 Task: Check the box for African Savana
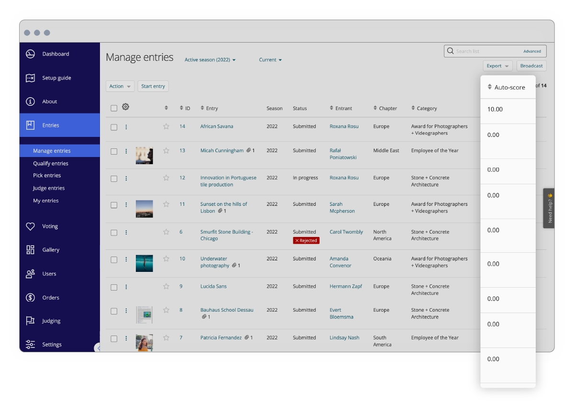(114, 127)
